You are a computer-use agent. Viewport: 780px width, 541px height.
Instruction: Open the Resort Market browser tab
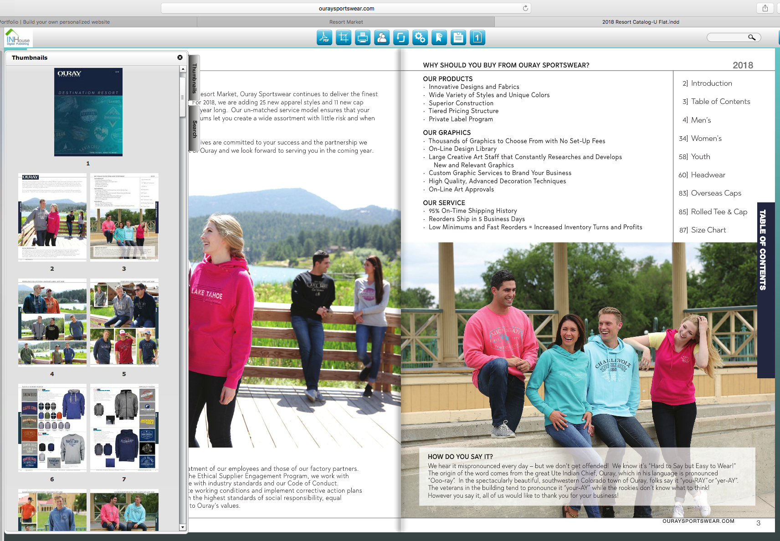click(346, 22)
